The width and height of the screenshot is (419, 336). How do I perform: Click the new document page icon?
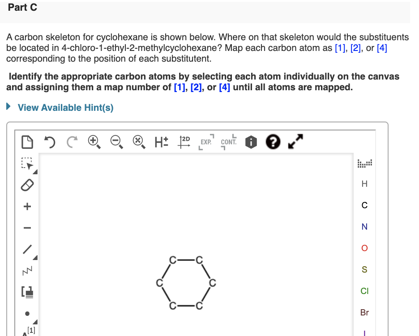(27, 142)
